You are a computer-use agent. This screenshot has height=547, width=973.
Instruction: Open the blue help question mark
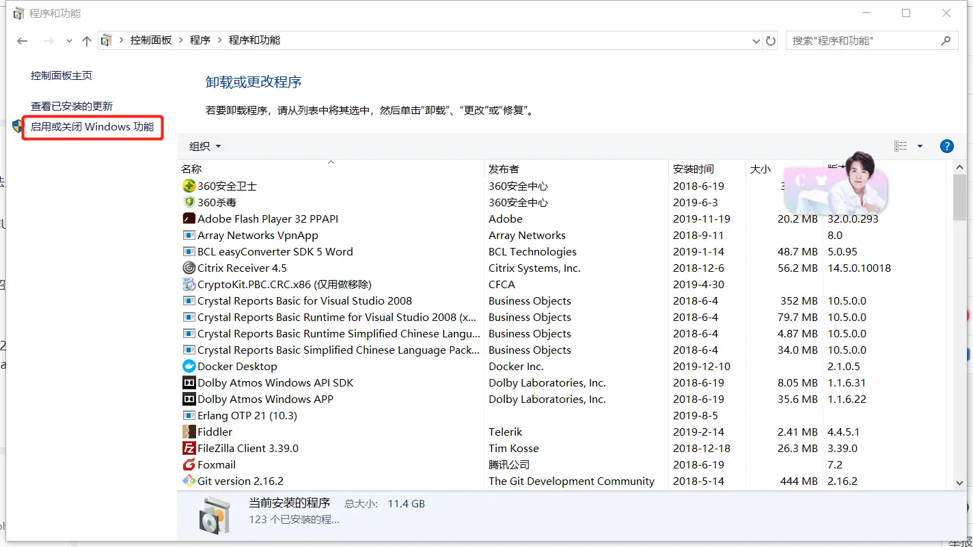click(947, 146)
